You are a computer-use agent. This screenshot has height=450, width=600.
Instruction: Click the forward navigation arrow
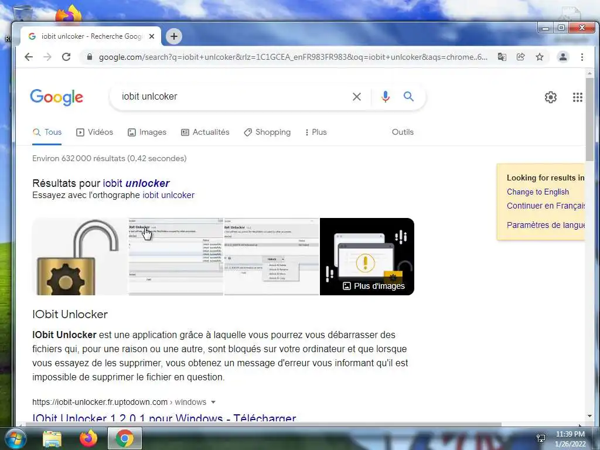47,57
